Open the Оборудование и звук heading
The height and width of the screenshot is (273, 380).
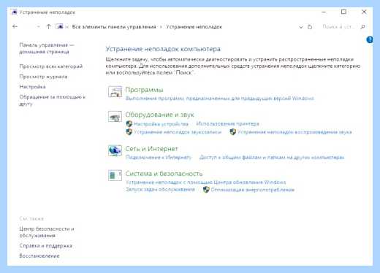[160, 115]
